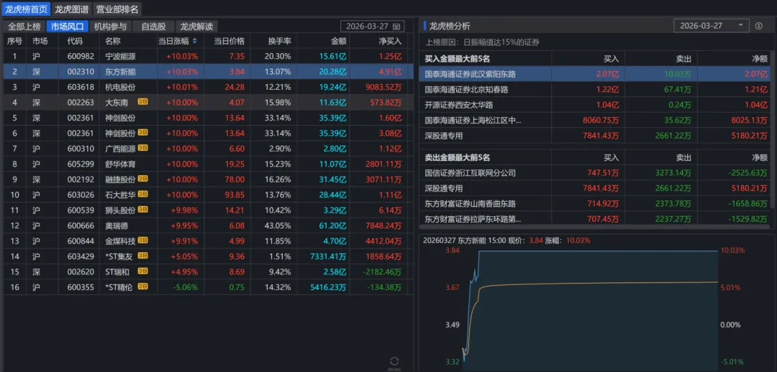Select the 全部上榜 filter tab
Image resolution: width=777 pixels, height=372 pixels.
[x=24, y=27]
